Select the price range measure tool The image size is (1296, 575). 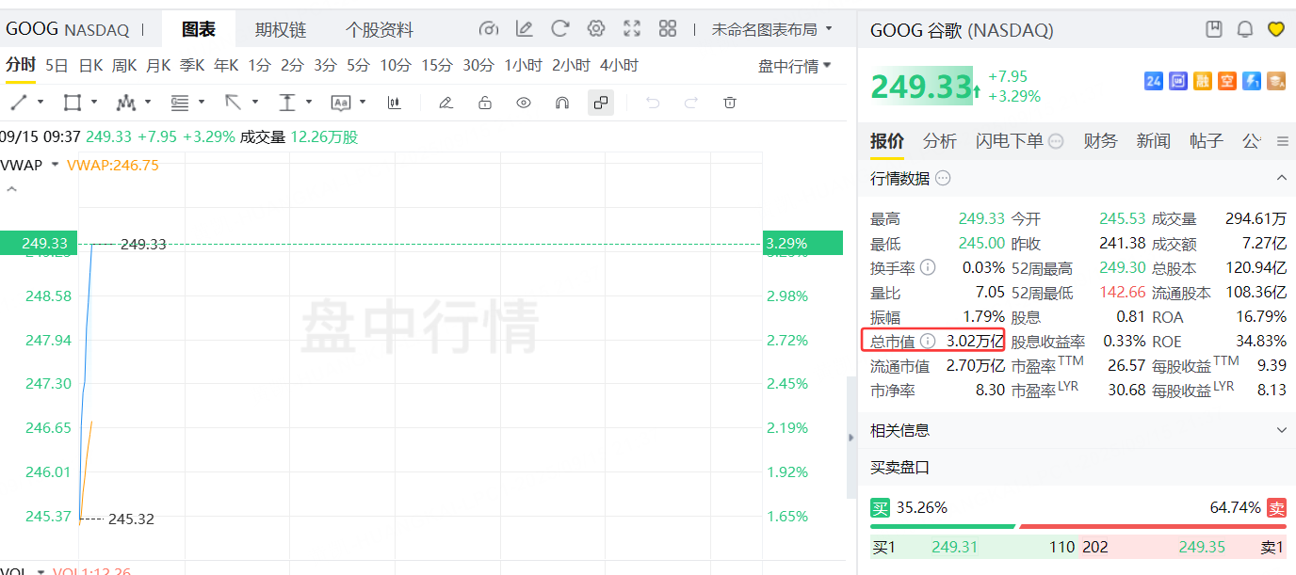tap(286, 102)
